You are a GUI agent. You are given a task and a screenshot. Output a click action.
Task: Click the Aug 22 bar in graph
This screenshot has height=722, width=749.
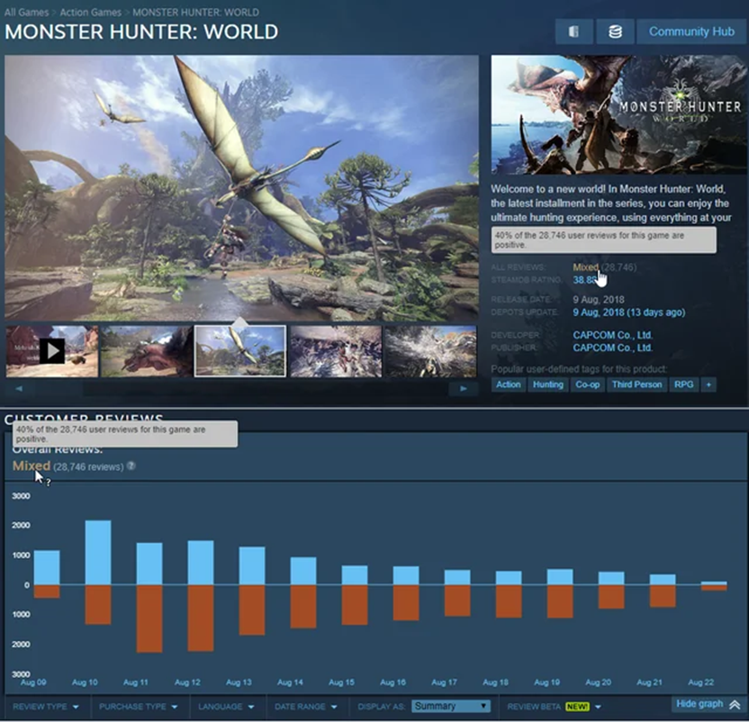[714, 585]
